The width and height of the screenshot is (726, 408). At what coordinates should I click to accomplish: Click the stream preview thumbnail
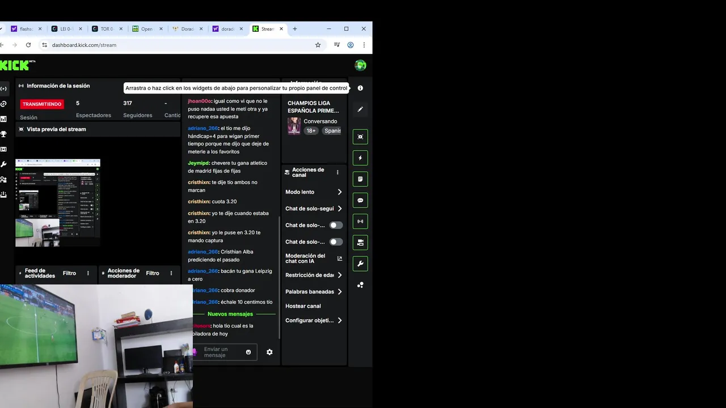click(x=58, y=203)
